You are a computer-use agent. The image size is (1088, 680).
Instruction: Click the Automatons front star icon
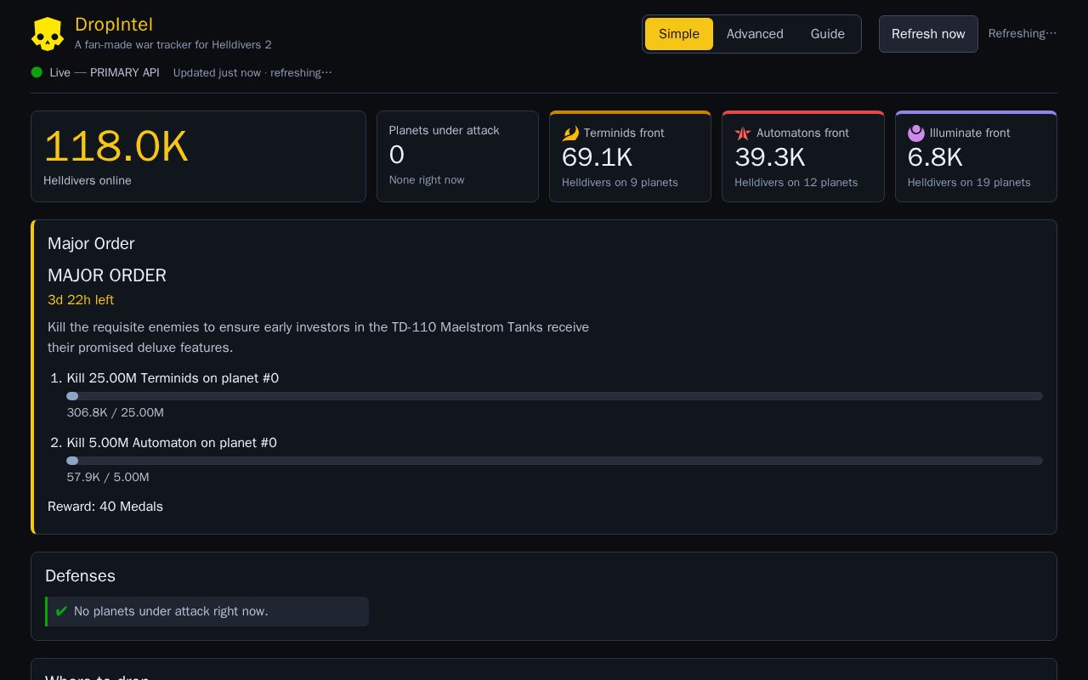tap(743, 133)
